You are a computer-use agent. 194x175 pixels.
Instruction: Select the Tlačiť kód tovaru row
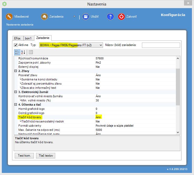pyautogui.click(x=95, y=117)
